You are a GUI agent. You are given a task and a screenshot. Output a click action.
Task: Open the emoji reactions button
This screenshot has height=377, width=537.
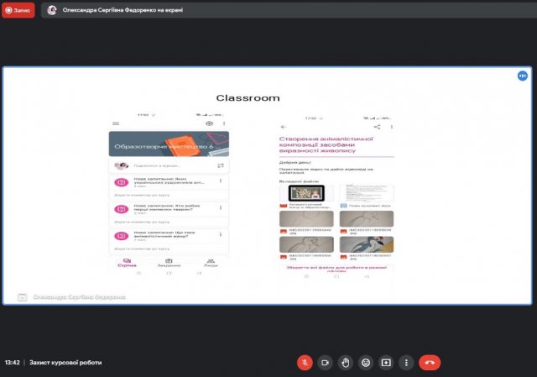point(366,363)
